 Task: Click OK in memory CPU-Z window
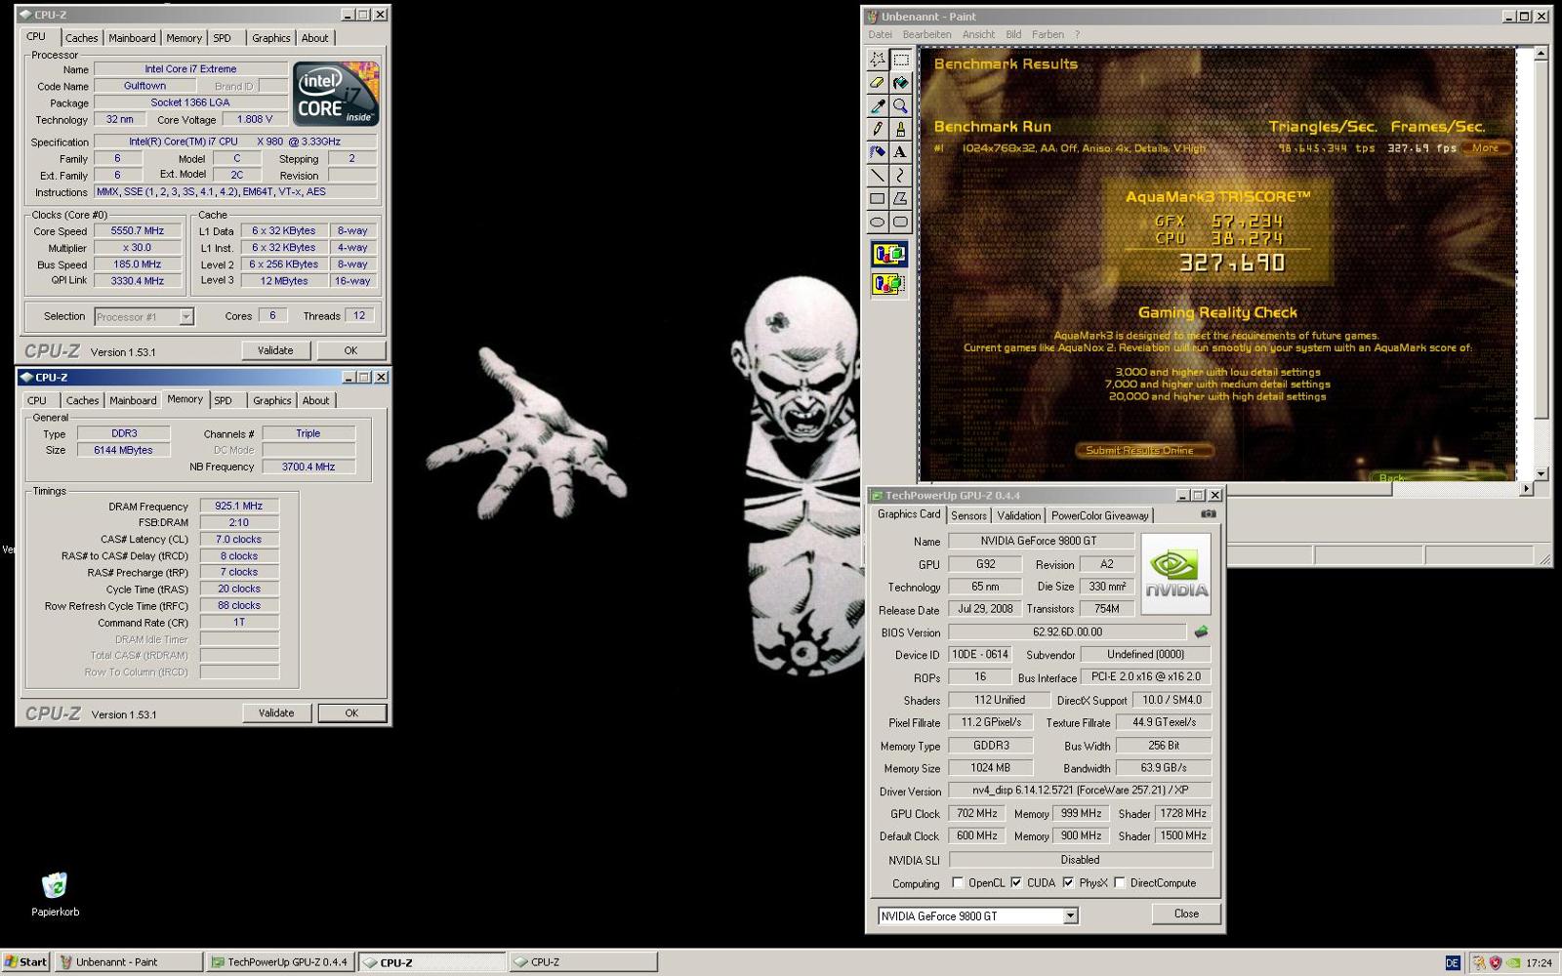(351, 713)
